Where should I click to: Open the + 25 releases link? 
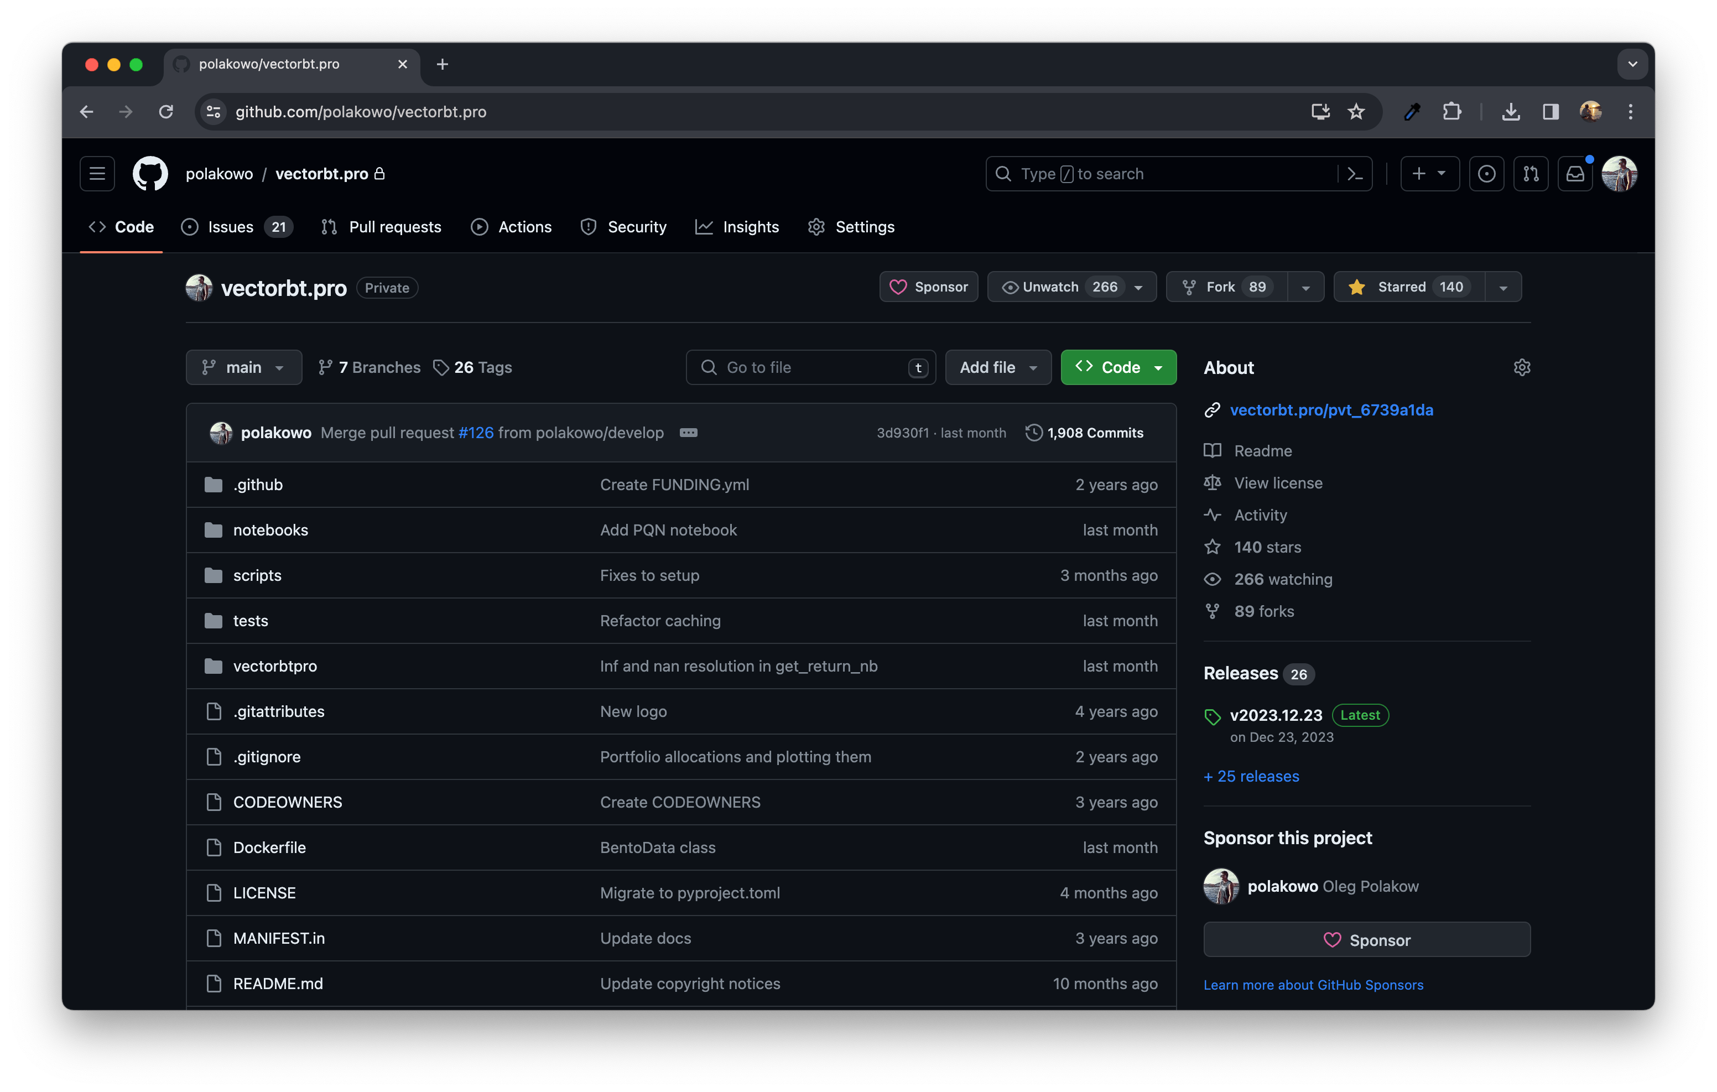(1251, 776)
